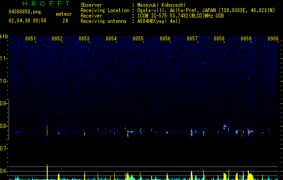Select the filename 04300850.png
283x180 pixels.
coord(25,12)
